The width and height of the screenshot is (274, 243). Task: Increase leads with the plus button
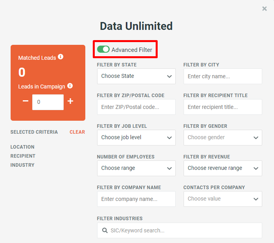[x=70, y=101]
